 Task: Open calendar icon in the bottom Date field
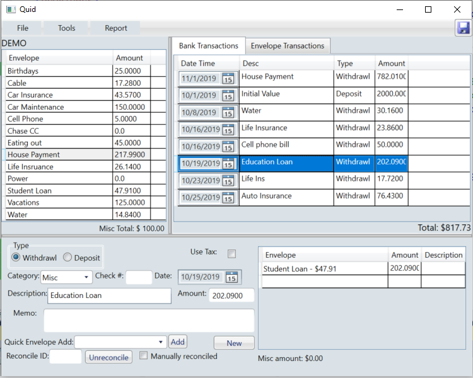231,277
